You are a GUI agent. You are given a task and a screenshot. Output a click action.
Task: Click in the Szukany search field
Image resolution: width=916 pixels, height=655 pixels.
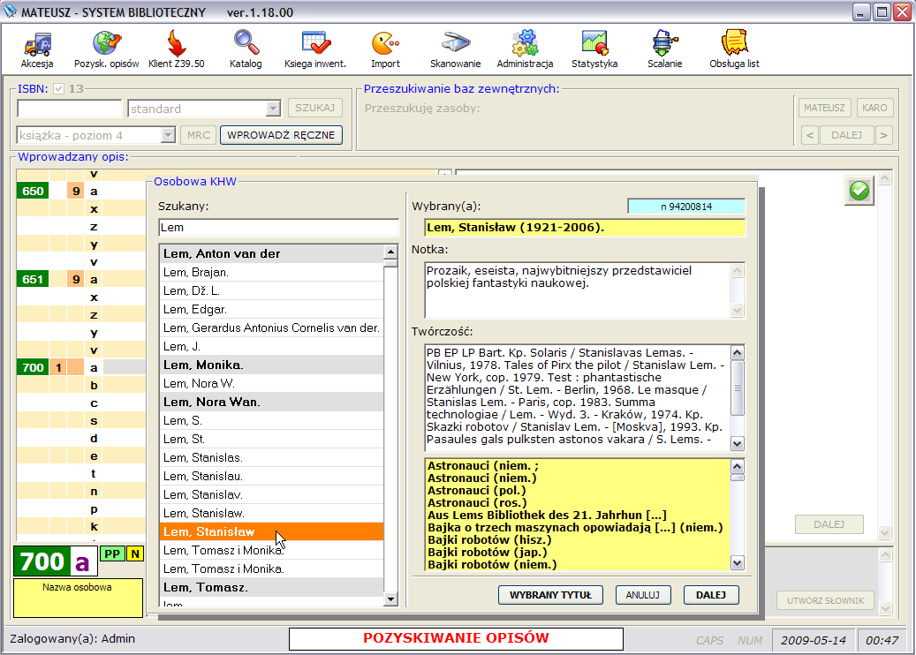[x=278, y=228]
